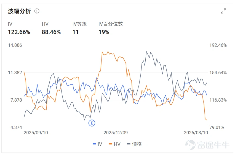Screen dimensions: 235x155
Task: Click the 14.886 left axis price label
Action: 15,45
